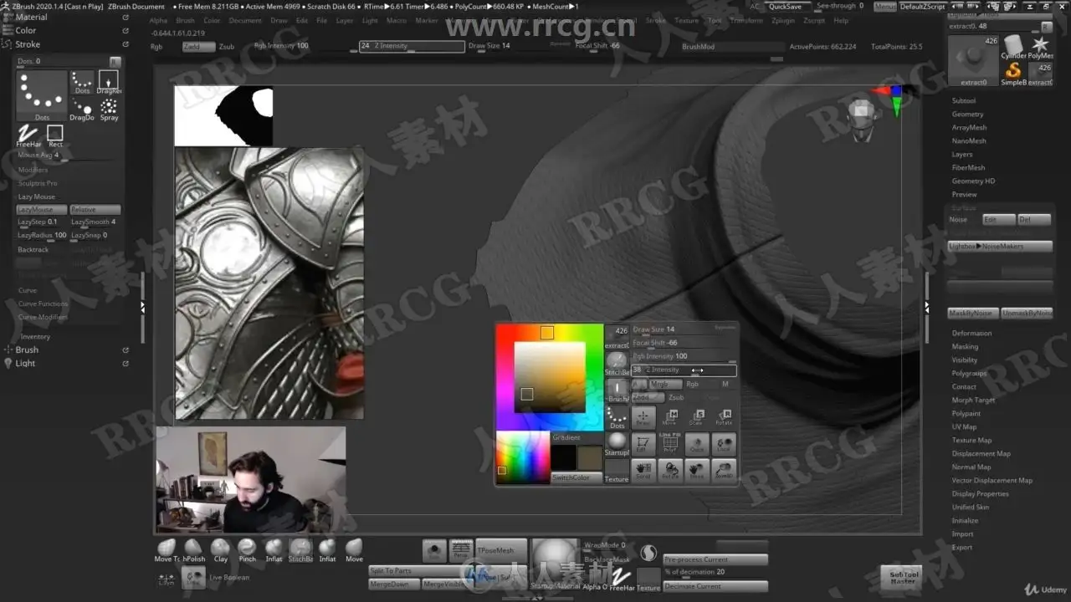Pick a shade in the popup color square

coord(549,376)
